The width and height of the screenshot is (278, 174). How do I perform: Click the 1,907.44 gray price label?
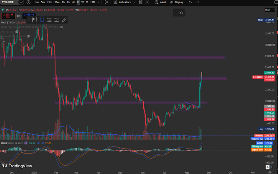click(269, 106)
